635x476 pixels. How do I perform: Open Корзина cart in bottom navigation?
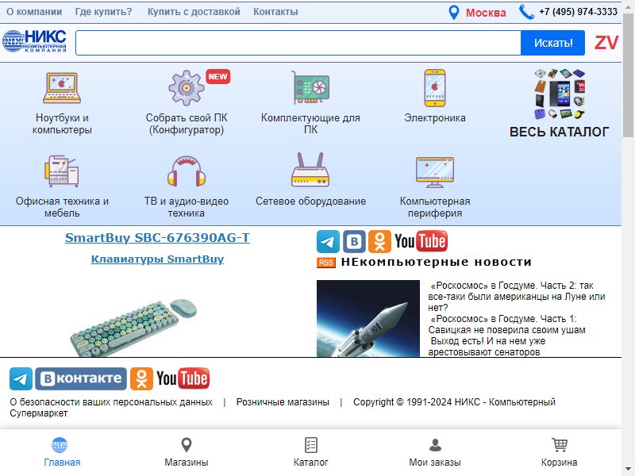pyautogui.click(x=560, y=452)
